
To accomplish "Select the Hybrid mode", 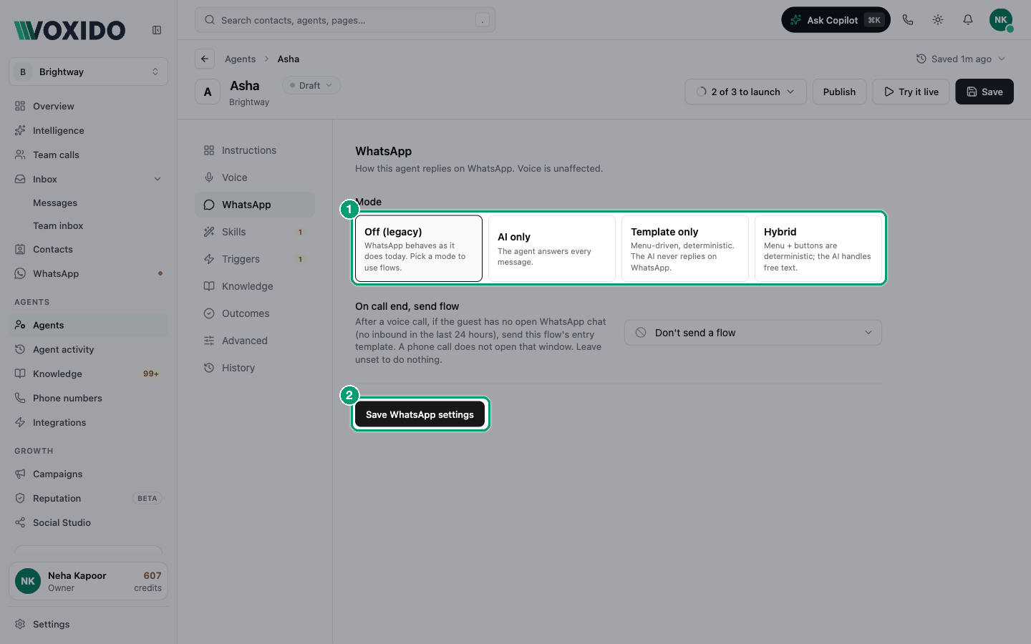I will tap(818, 248).
